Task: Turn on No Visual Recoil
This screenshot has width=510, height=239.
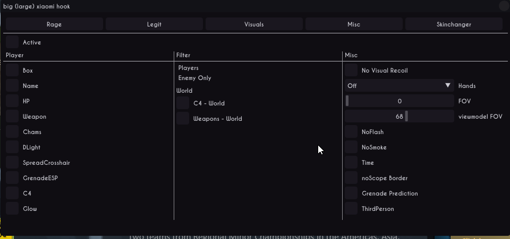Action: pos(351,70)
